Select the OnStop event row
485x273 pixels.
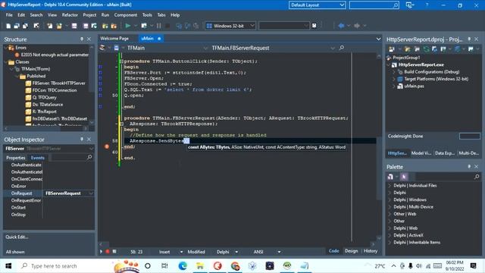pyautogui.click(x=18, y=215)
